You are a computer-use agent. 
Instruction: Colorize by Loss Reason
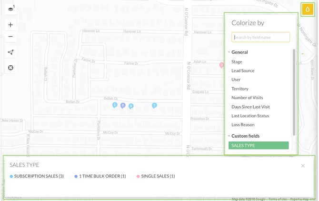(243, 125)
